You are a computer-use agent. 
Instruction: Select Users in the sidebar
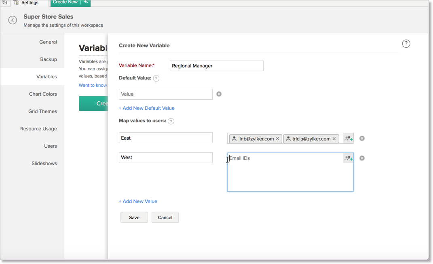[51, 146]
